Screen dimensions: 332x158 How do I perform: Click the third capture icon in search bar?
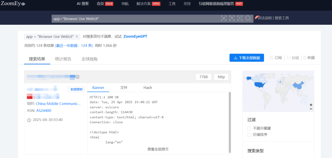tap(240, 18)
